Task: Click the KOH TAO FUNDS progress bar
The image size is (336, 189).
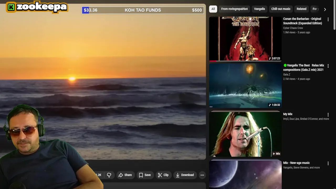Action: 143,10
